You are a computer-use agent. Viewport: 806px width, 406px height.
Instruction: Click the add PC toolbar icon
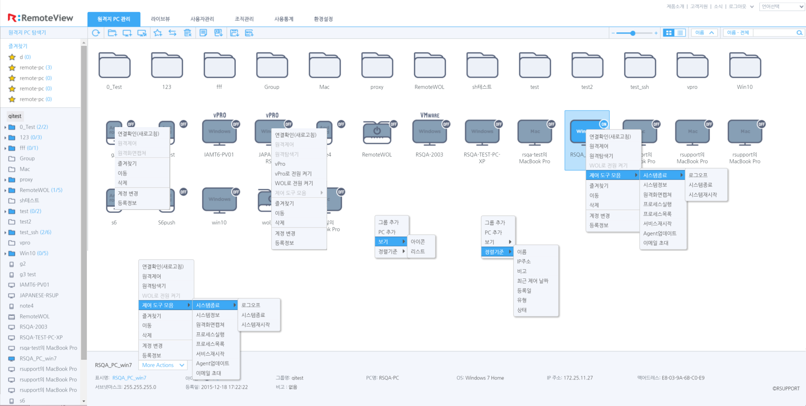coord(127,33)
